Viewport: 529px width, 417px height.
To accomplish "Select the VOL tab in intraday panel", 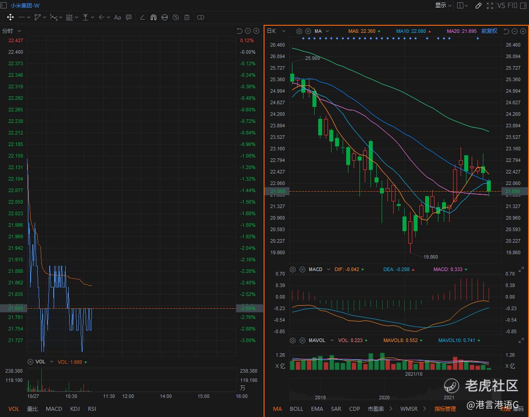I will click(14, 409).
